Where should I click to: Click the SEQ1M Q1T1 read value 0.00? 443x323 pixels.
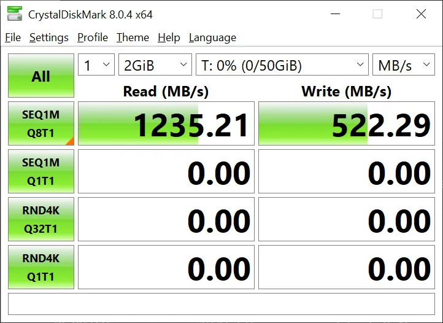tap(166, 171)
